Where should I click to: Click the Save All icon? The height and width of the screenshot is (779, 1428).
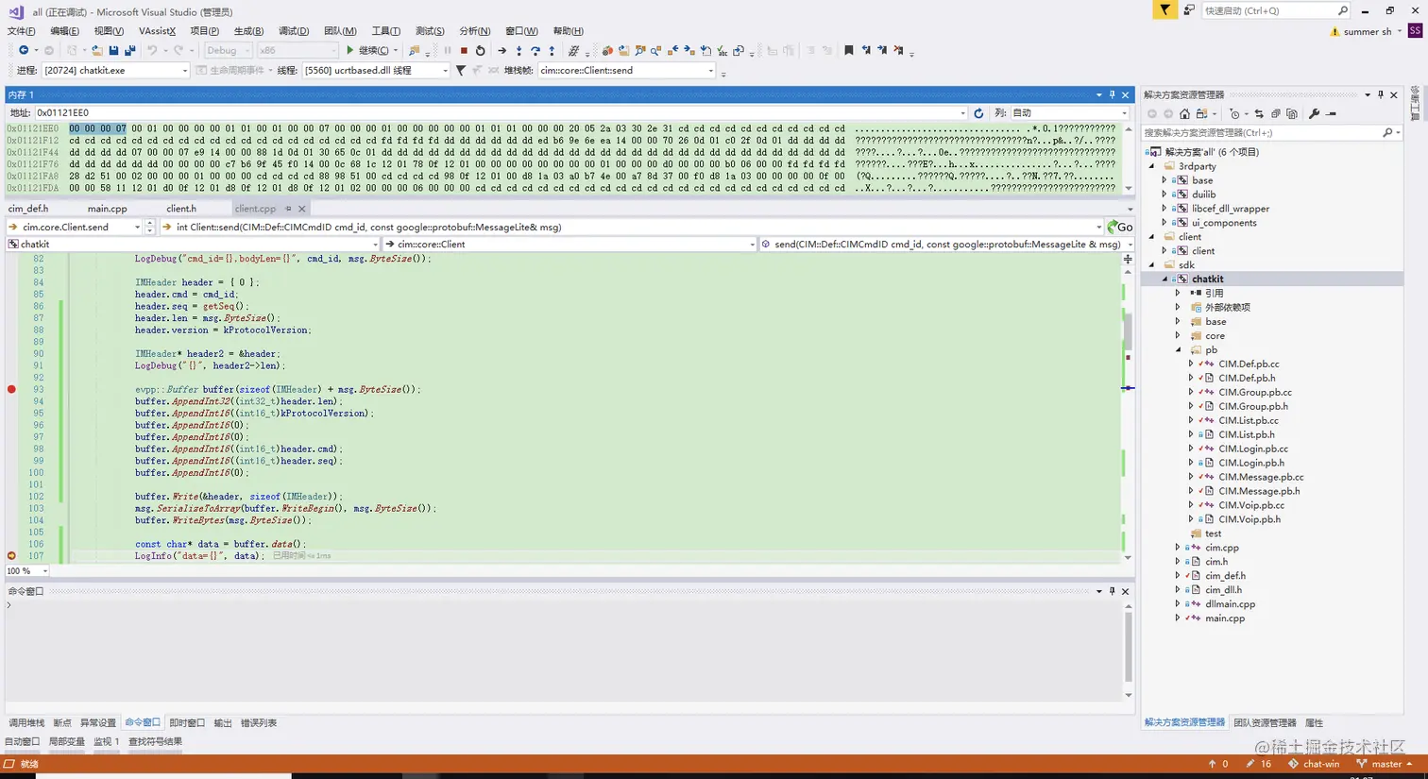[129, 51]
